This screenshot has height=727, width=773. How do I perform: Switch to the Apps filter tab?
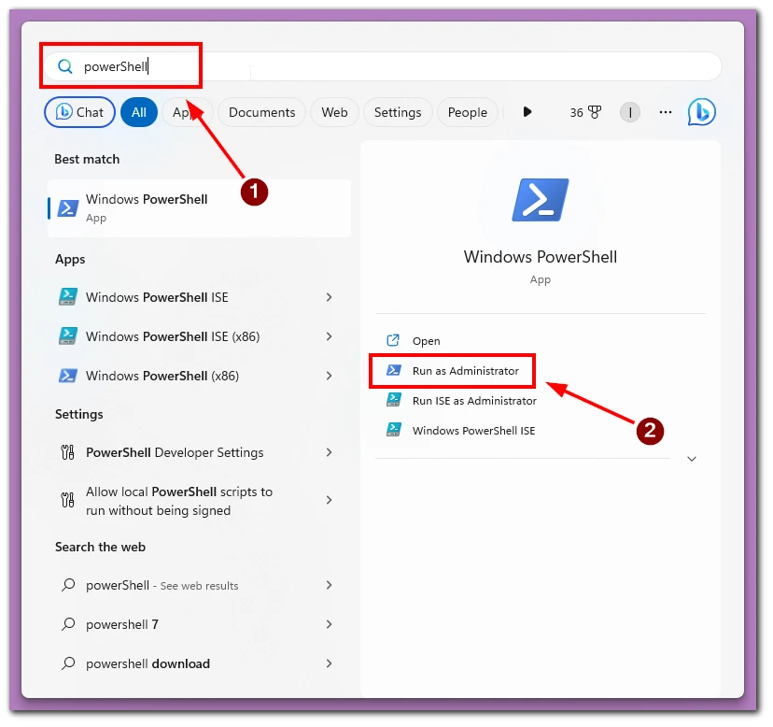pos(187,112)
